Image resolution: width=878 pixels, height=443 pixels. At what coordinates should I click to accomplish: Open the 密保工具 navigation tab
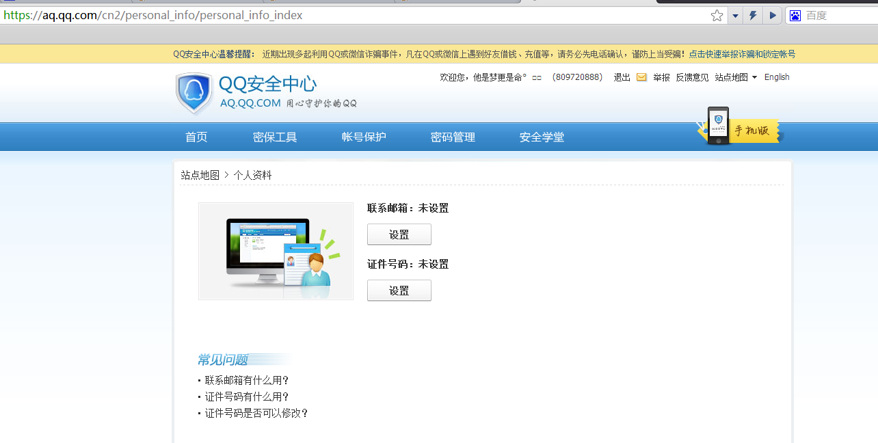click(275, 137)
